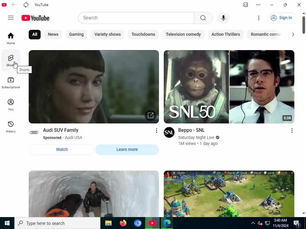
Task: Open the You section in the sidebar
Action: coord(11,105)
